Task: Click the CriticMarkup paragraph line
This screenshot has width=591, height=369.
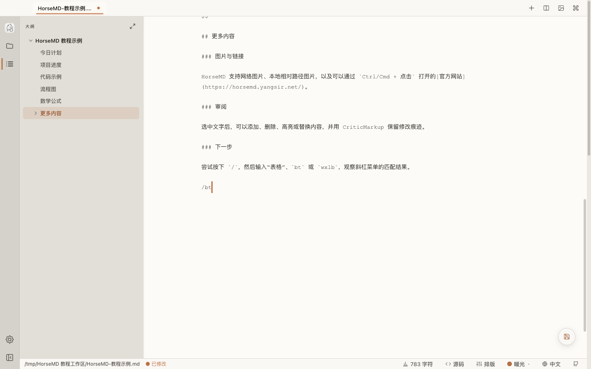Action: (x=314, y=127)
